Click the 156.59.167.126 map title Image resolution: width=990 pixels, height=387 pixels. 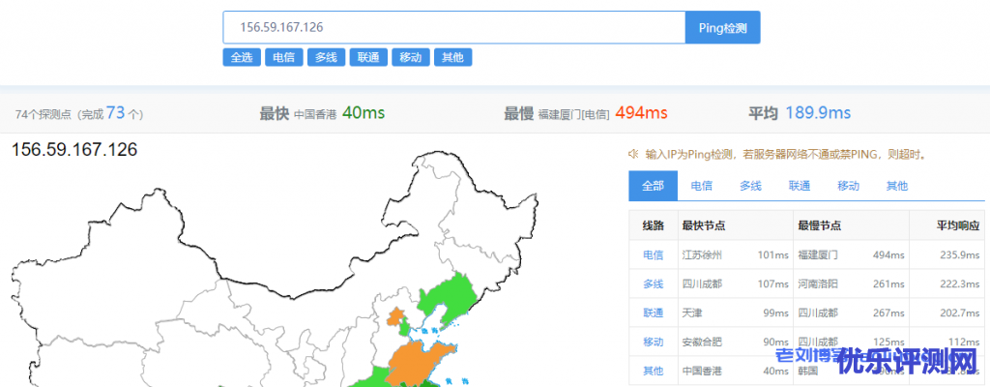74,150
